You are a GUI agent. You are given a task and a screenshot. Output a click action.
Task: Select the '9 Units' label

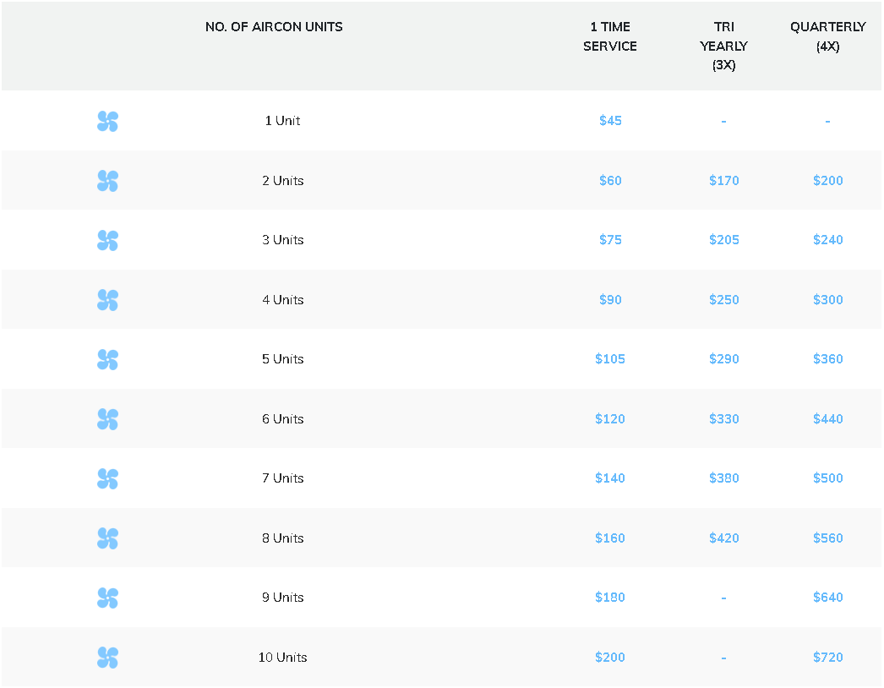(x=282, y=598)
